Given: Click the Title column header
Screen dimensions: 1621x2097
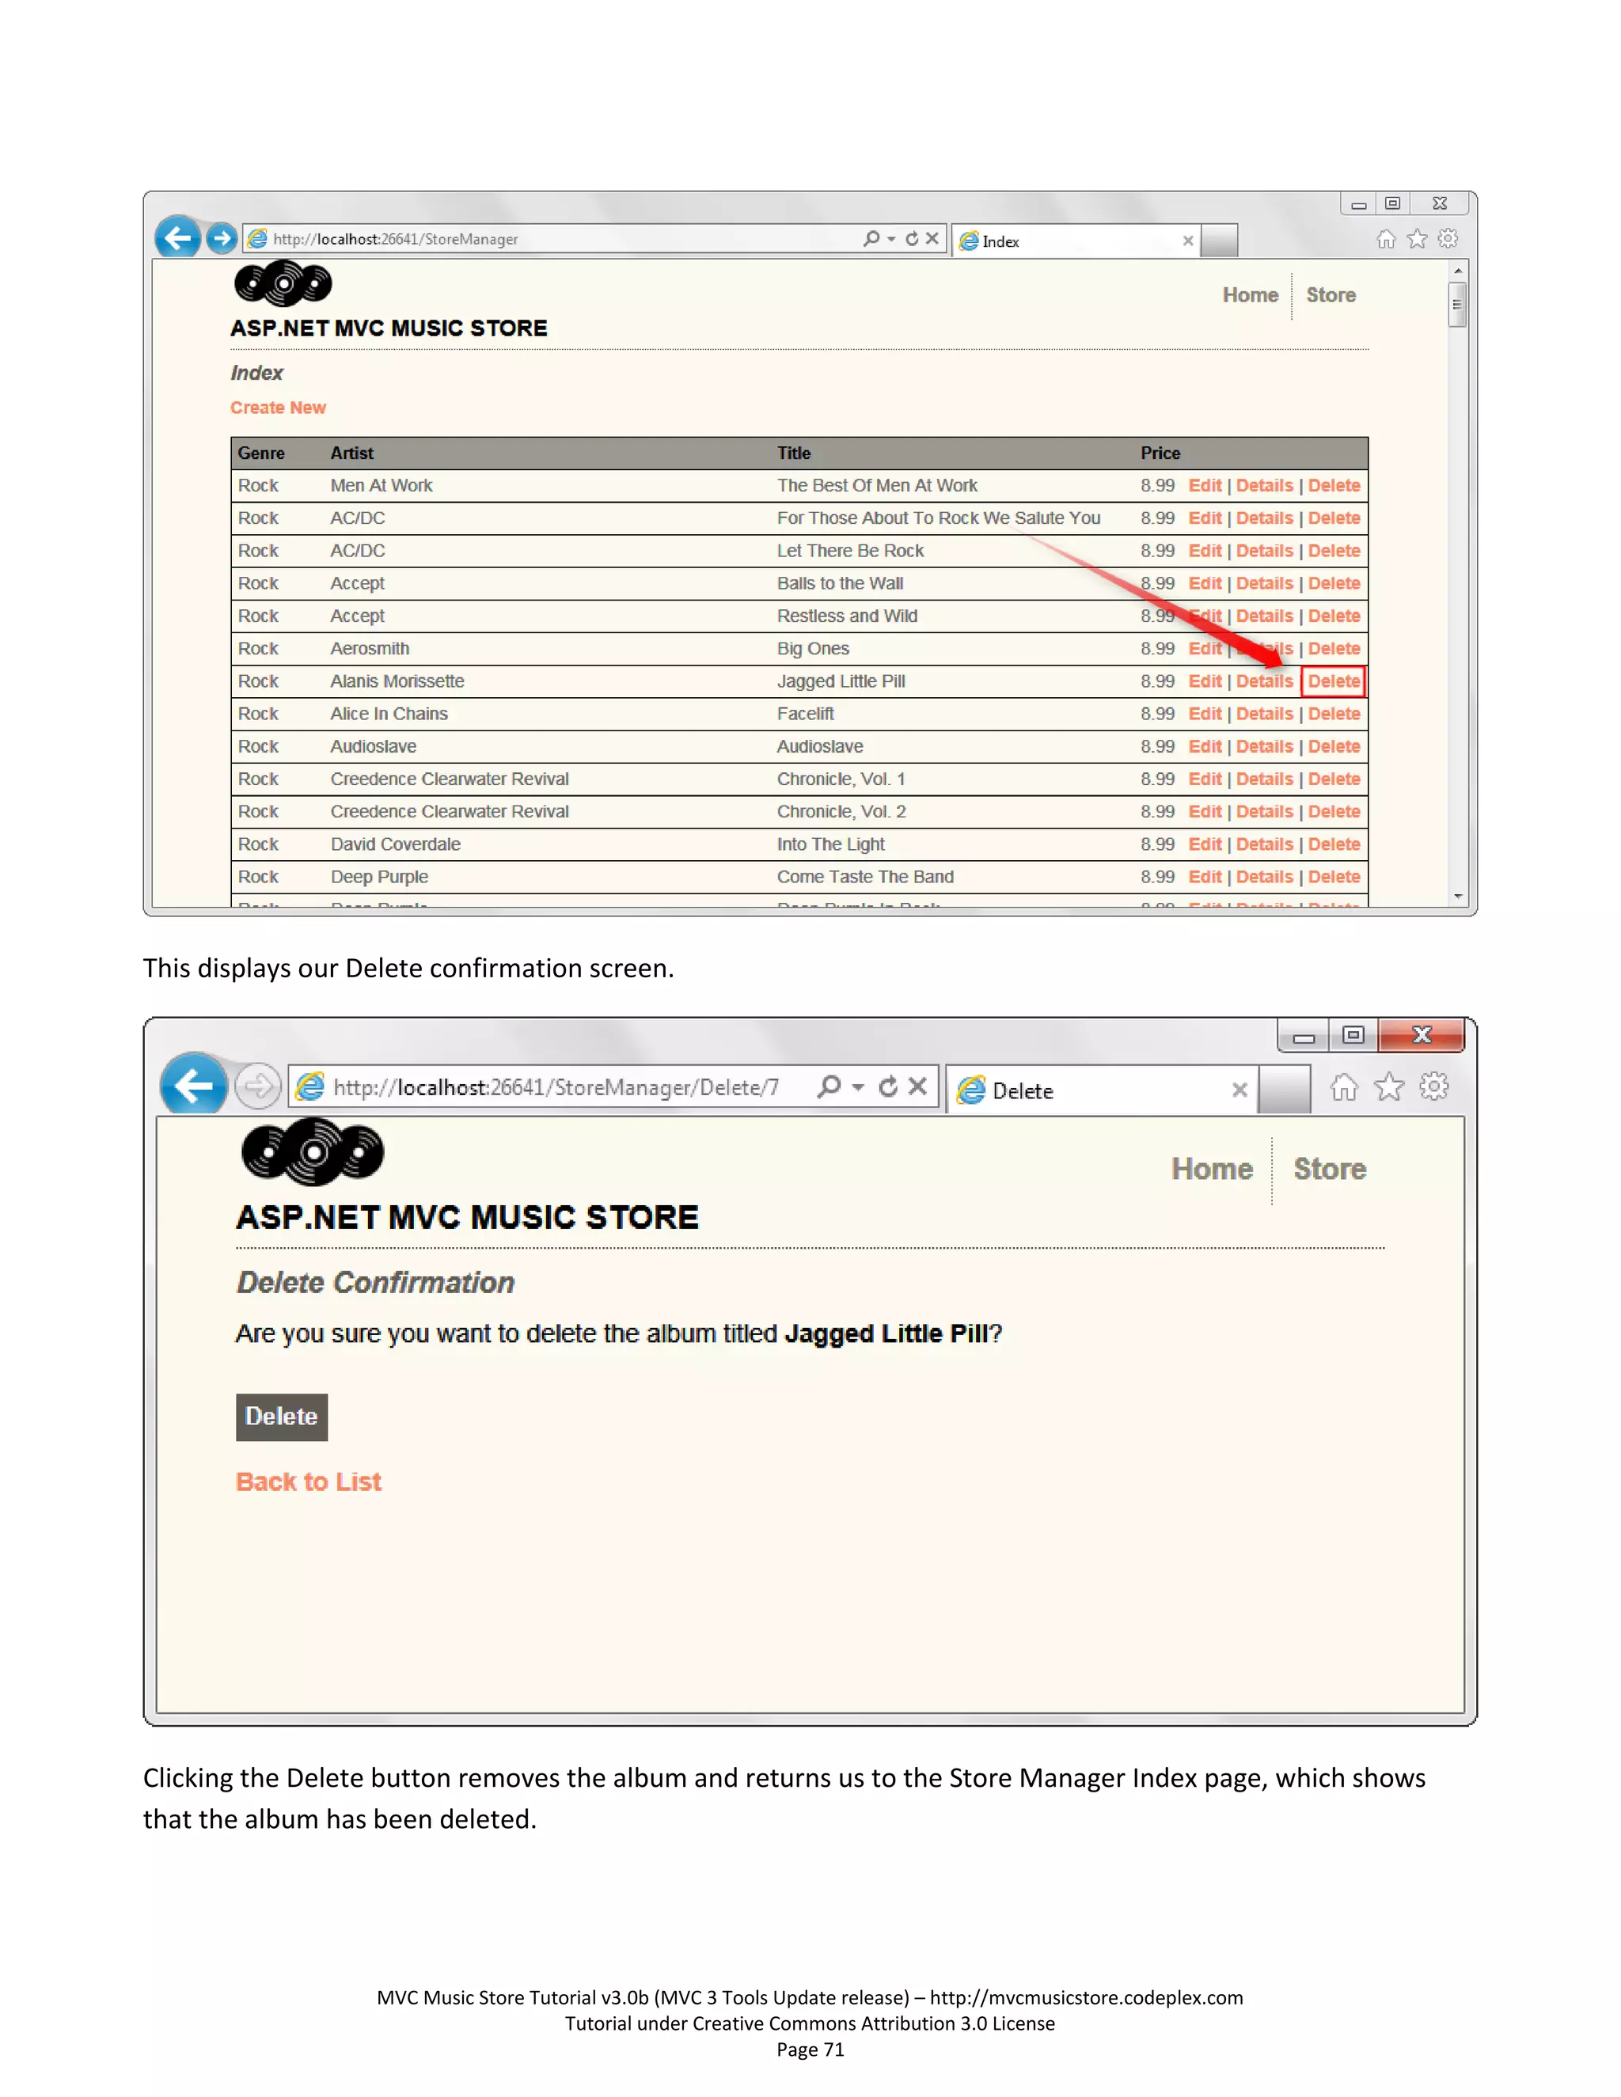Looking at the screenshot, I should 794,453.
